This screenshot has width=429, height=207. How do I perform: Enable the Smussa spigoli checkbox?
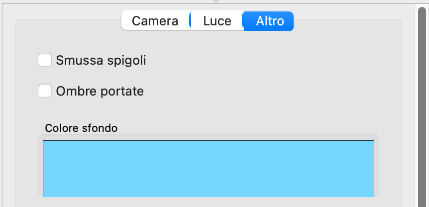[45, 60]
